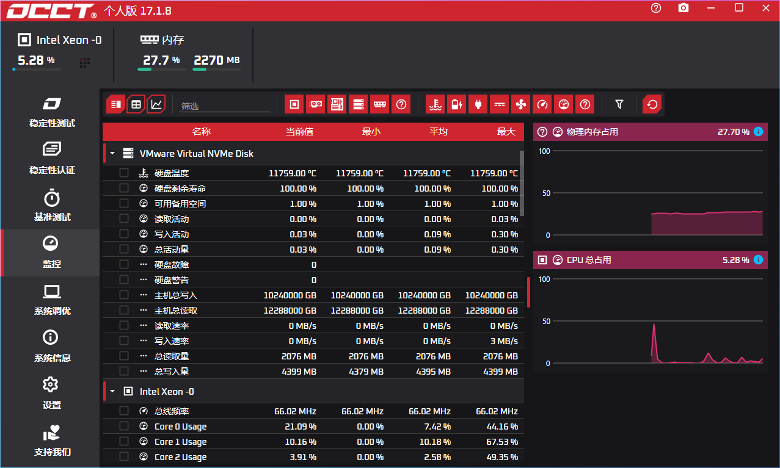Show info for the CPU 总占用 graph
The image size is (780, 468).
click(758, 260)
